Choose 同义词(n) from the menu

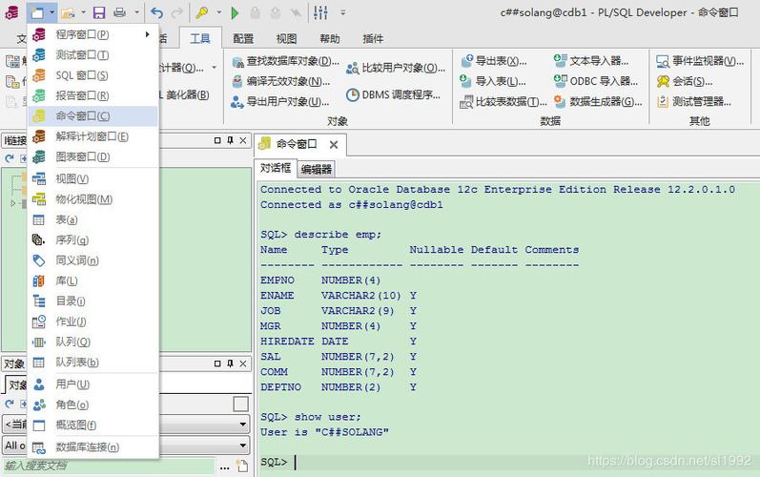point(93,260)
